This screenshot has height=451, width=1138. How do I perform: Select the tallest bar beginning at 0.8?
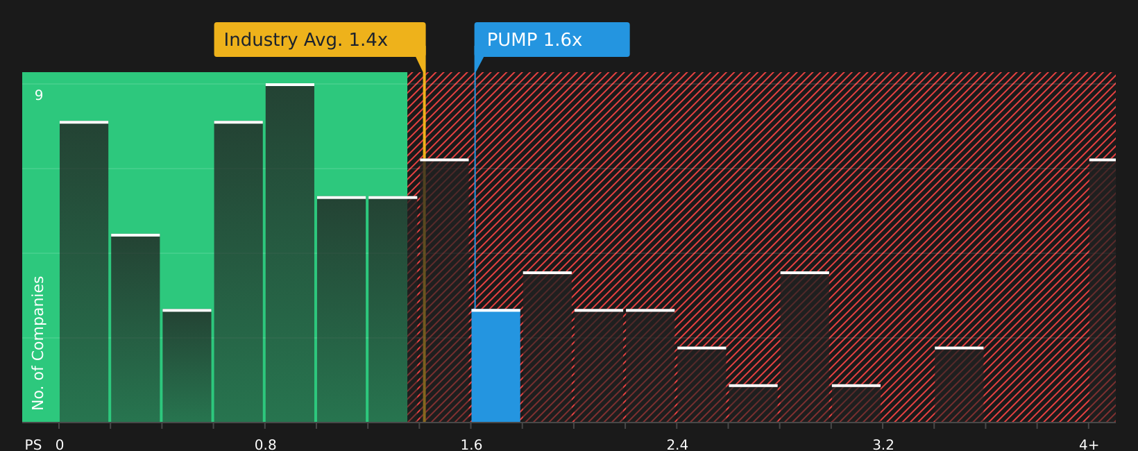[x=290, y=253]
